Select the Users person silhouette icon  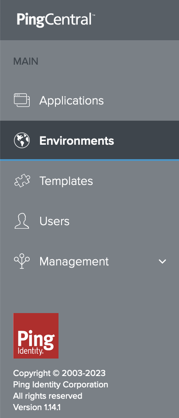22,221
